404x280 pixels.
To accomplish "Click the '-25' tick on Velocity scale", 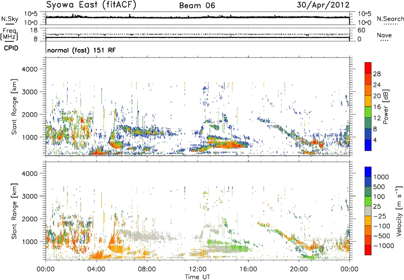I will point(380,216).
